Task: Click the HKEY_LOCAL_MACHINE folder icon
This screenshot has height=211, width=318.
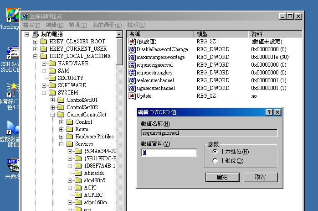Action: pyautogui.click(x=44, y=56)
